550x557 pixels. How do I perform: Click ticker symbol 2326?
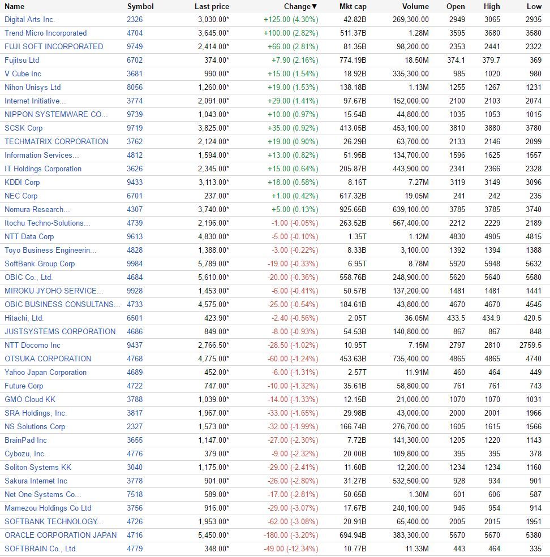135,20
